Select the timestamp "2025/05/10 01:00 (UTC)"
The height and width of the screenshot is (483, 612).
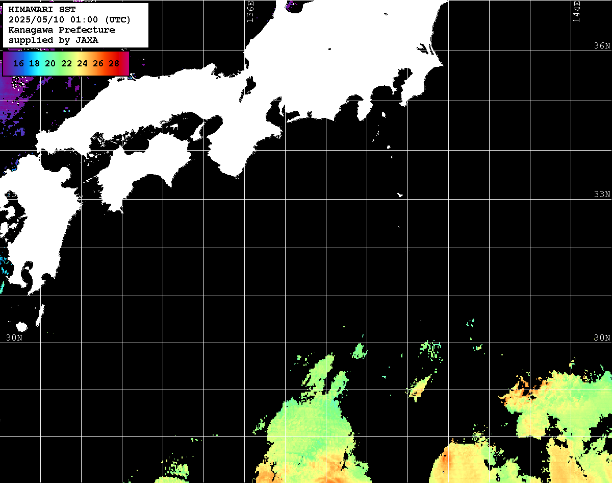coord(69,20)
